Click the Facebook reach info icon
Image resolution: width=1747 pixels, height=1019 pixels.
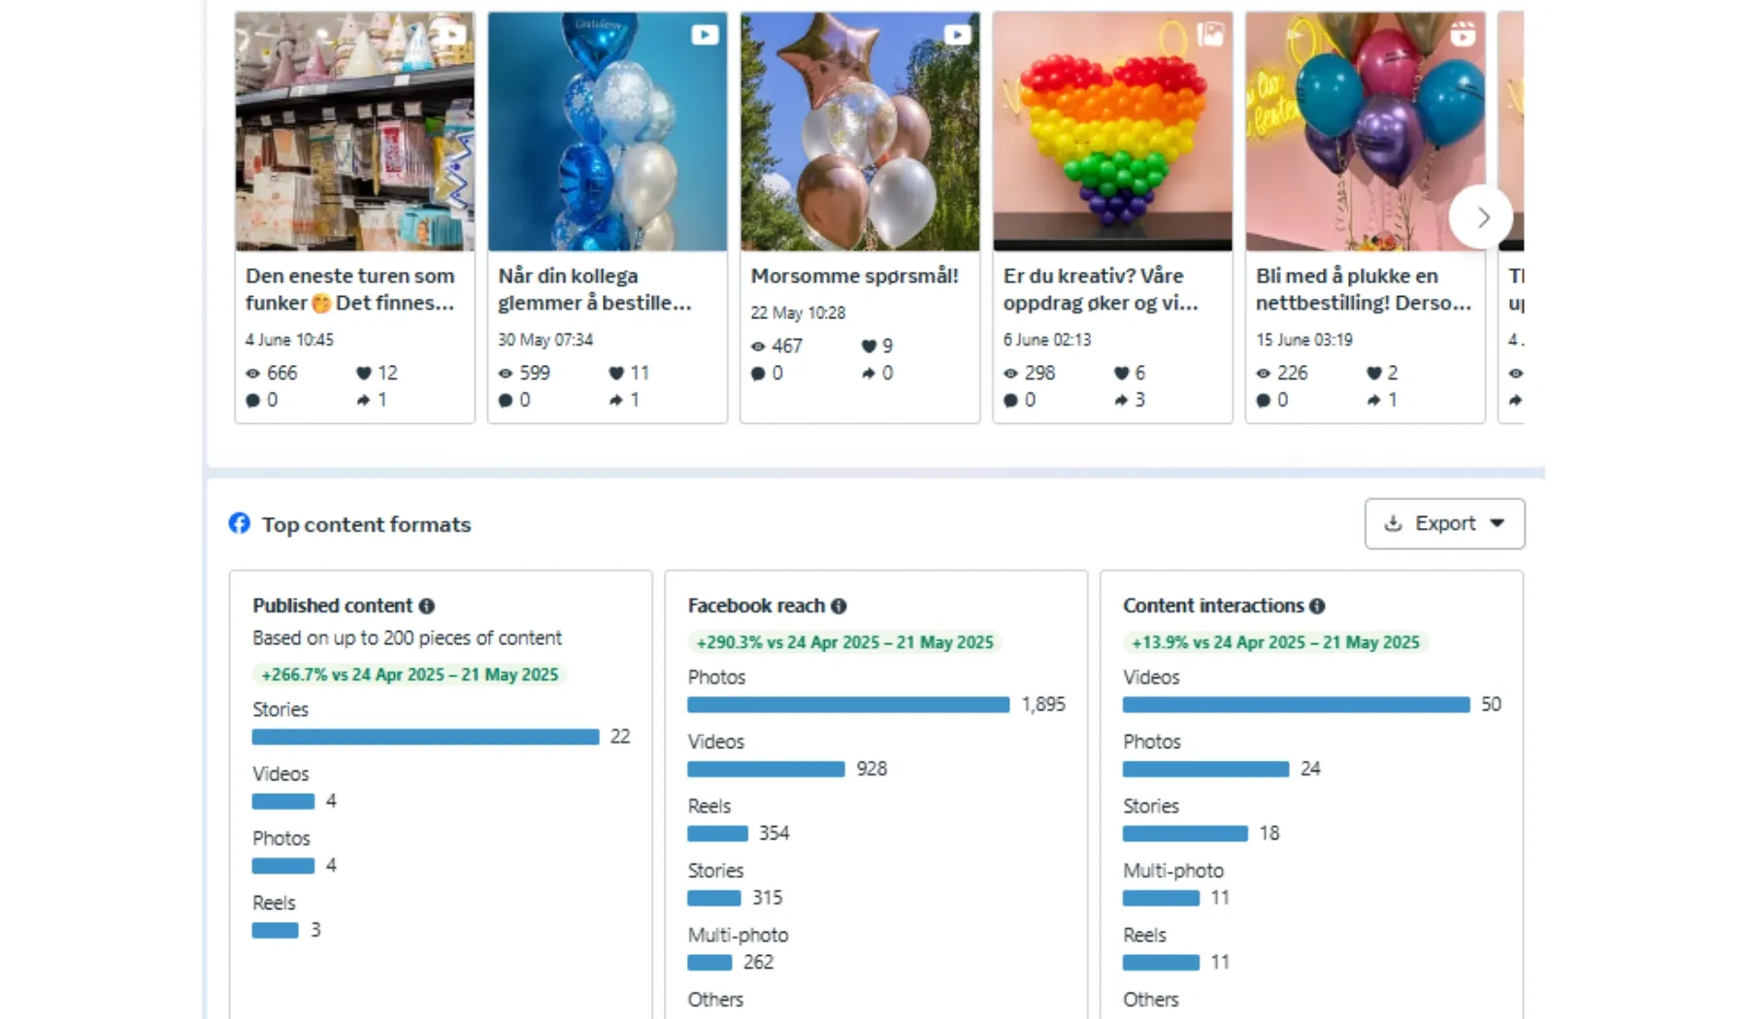tap(839, 606)
